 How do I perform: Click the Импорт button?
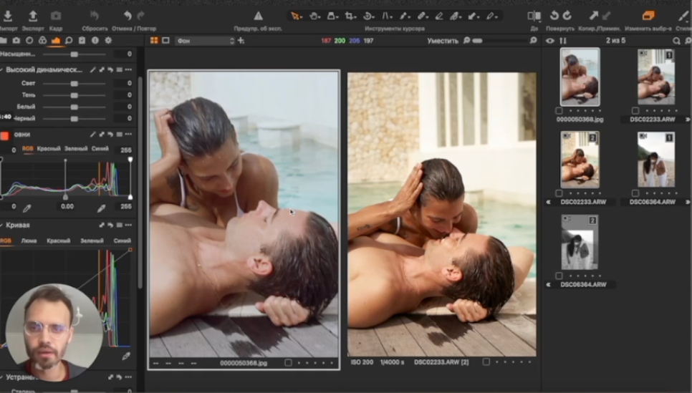pos(7,16)
